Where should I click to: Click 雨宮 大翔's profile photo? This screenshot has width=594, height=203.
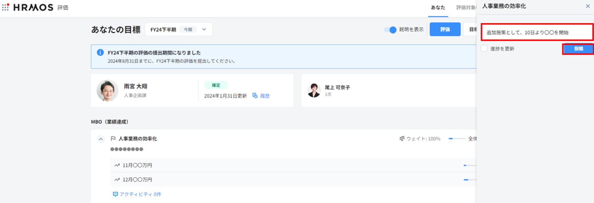(x=107, y=91)
